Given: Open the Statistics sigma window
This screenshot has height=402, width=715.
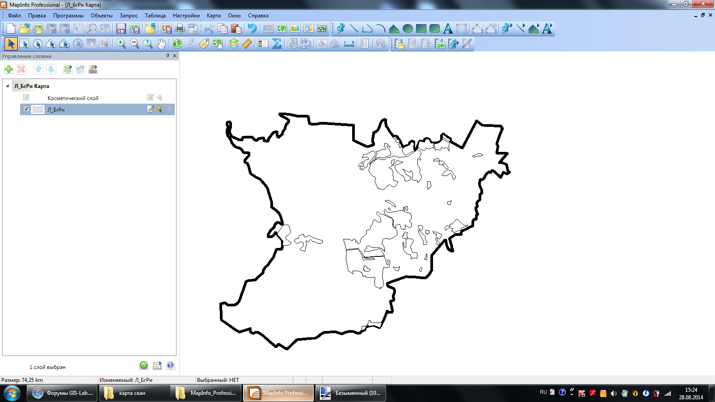Looking at the screenshot, I should click(x=277, y=43).
